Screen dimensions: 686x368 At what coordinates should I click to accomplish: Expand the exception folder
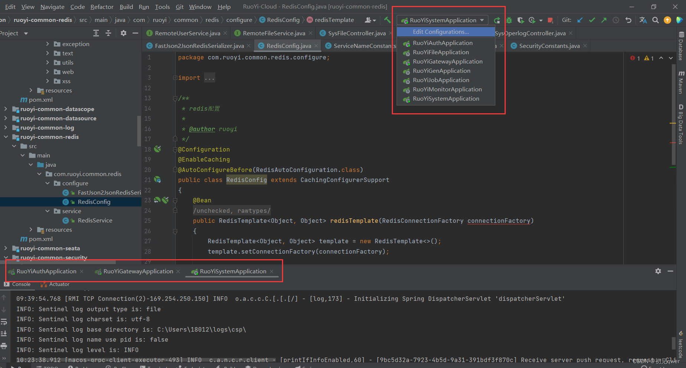pos(47,44)
